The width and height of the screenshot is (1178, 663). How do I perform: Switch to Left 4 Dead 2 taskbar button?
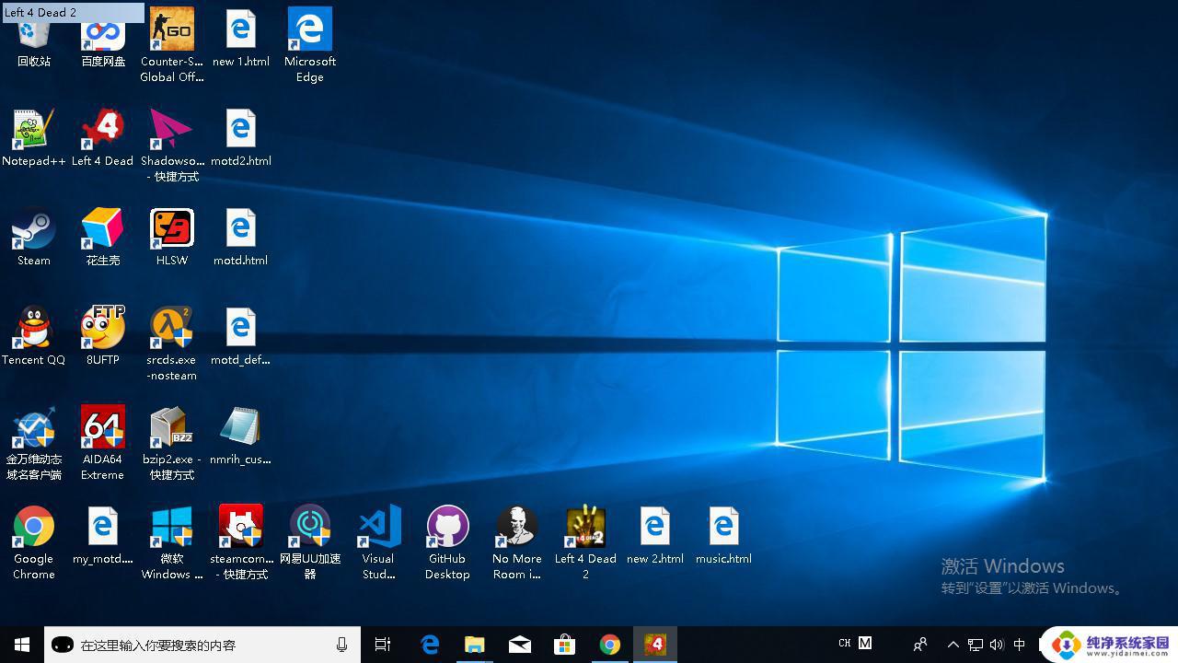click(x=654, y=645)
